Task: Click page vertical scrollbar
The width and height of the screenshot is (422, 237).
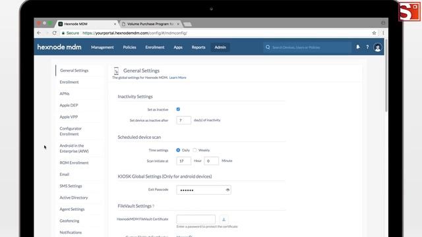Action: (386, 75)
